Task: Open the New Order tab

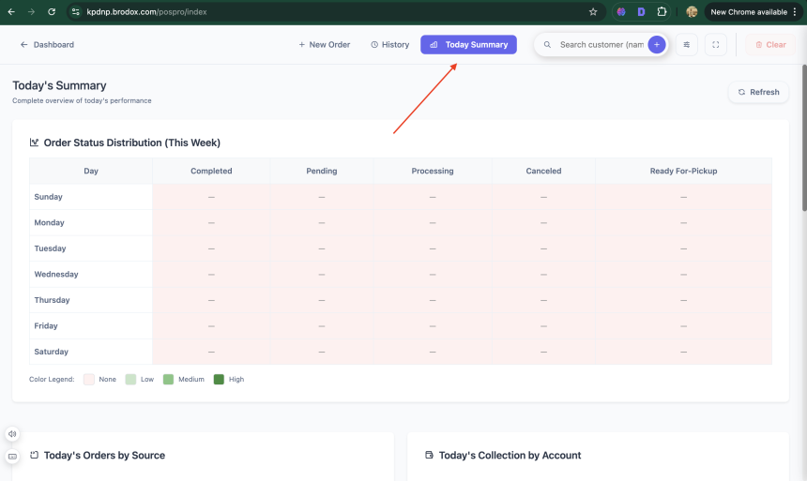Action: (324, 44)
